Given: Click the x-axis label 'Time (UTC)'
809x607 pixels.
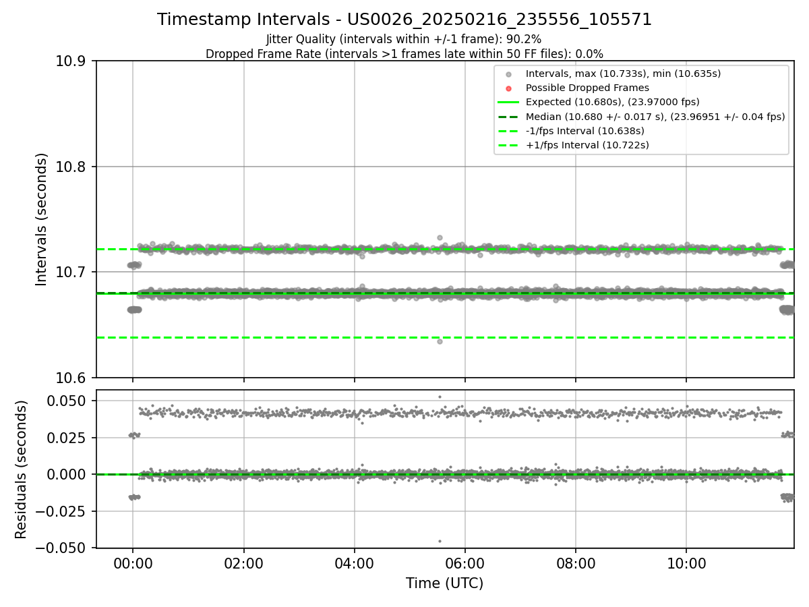Looking at the screenshot, I should (x=444, y=583).
